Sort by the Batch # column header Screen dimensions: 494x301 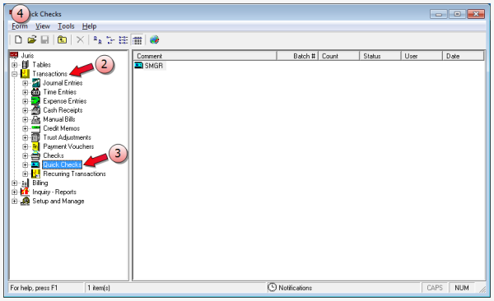[297, 56]
